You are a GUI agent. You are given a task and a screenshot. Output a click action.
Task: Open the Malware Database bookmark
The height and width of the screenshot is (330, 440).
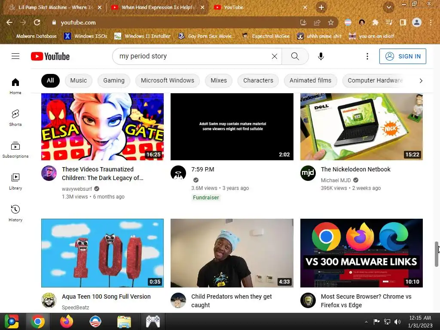click(37, 36)
